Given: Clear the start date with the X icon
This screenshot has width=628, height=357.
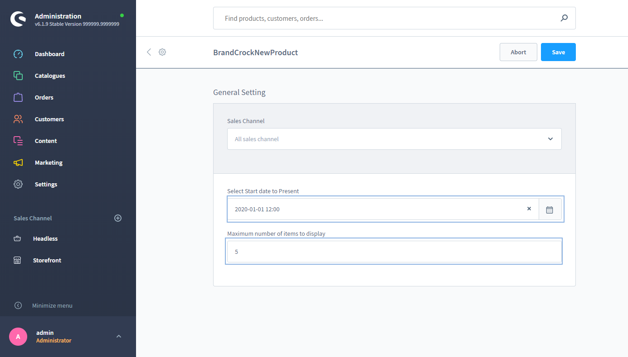Looking at the screenshot, I should click(x=529, y=209).
